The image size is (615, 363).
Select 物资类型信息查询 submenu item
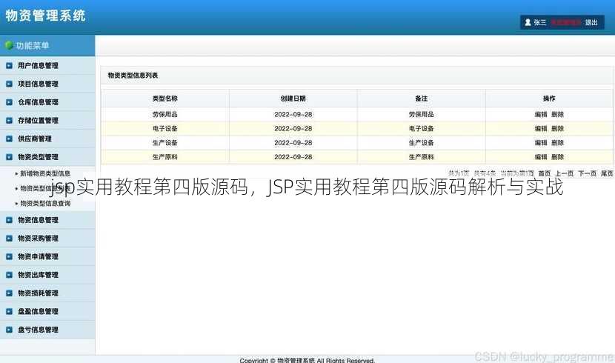coord(45,204)
